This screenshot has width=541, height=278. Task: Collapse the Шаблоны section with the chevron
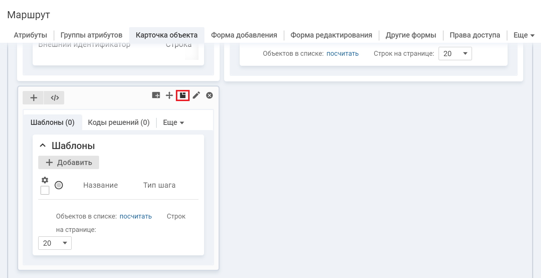pos(42,146)
